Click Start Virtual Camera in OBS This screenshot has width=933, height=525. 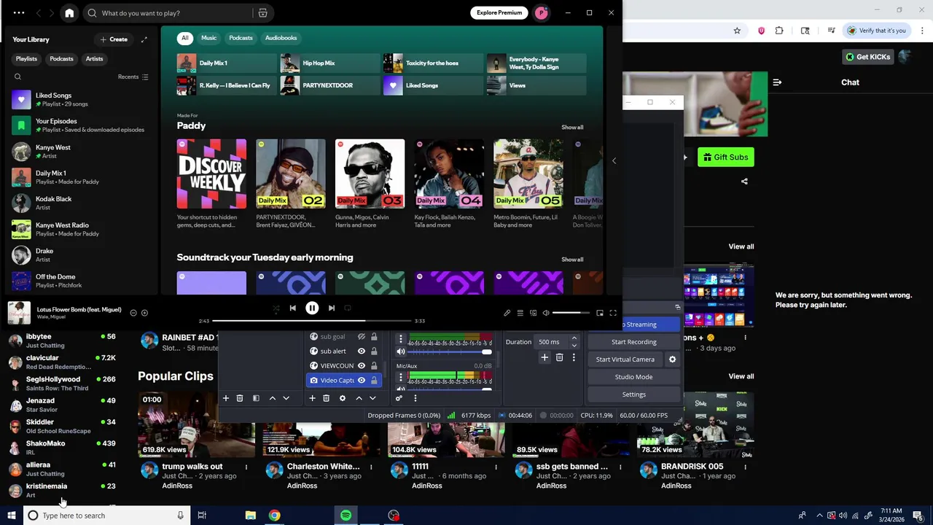[x=625, y=359]
